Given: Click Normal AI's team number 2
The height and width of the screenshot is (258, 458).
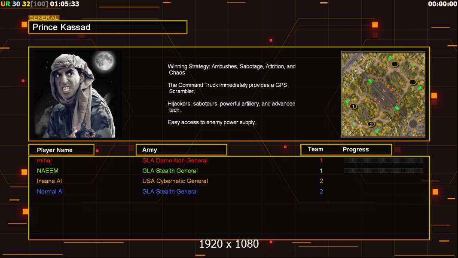Looking at the screenshot, I should [x=321, y=192].
